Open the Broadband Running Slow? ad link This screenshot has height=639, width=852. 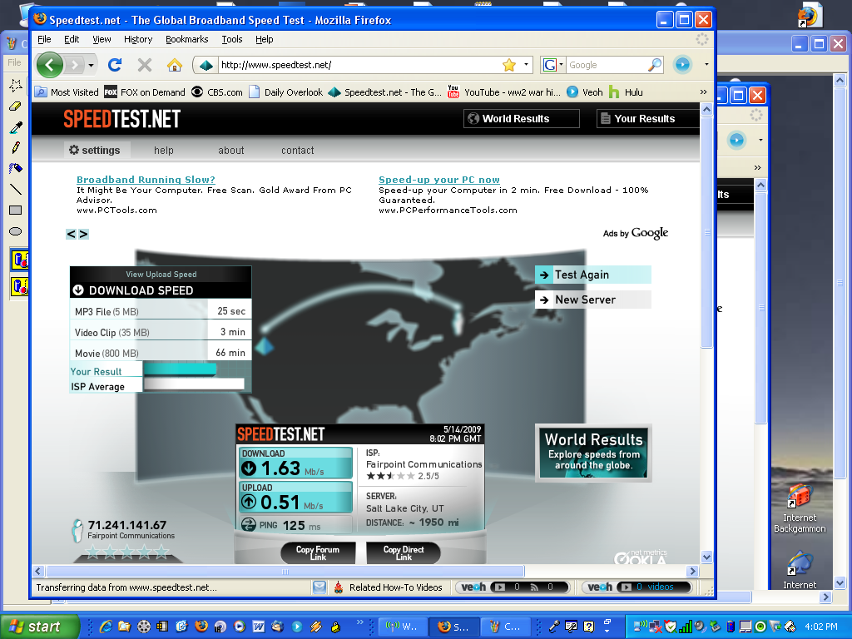click(146, 180)
